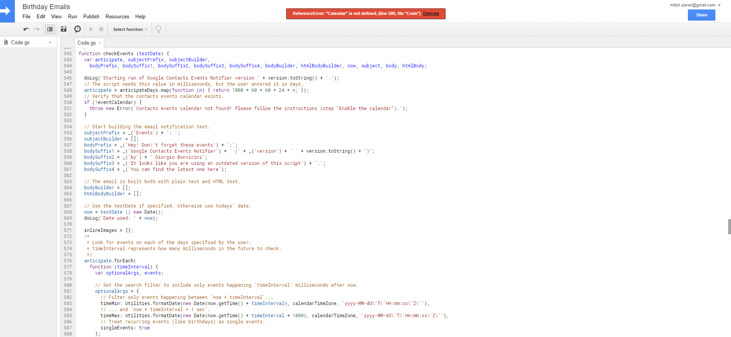The height and width of the screenshot is (337, 731).
Task: Open the Select function dropdown
Action: (x=130, y=29)
